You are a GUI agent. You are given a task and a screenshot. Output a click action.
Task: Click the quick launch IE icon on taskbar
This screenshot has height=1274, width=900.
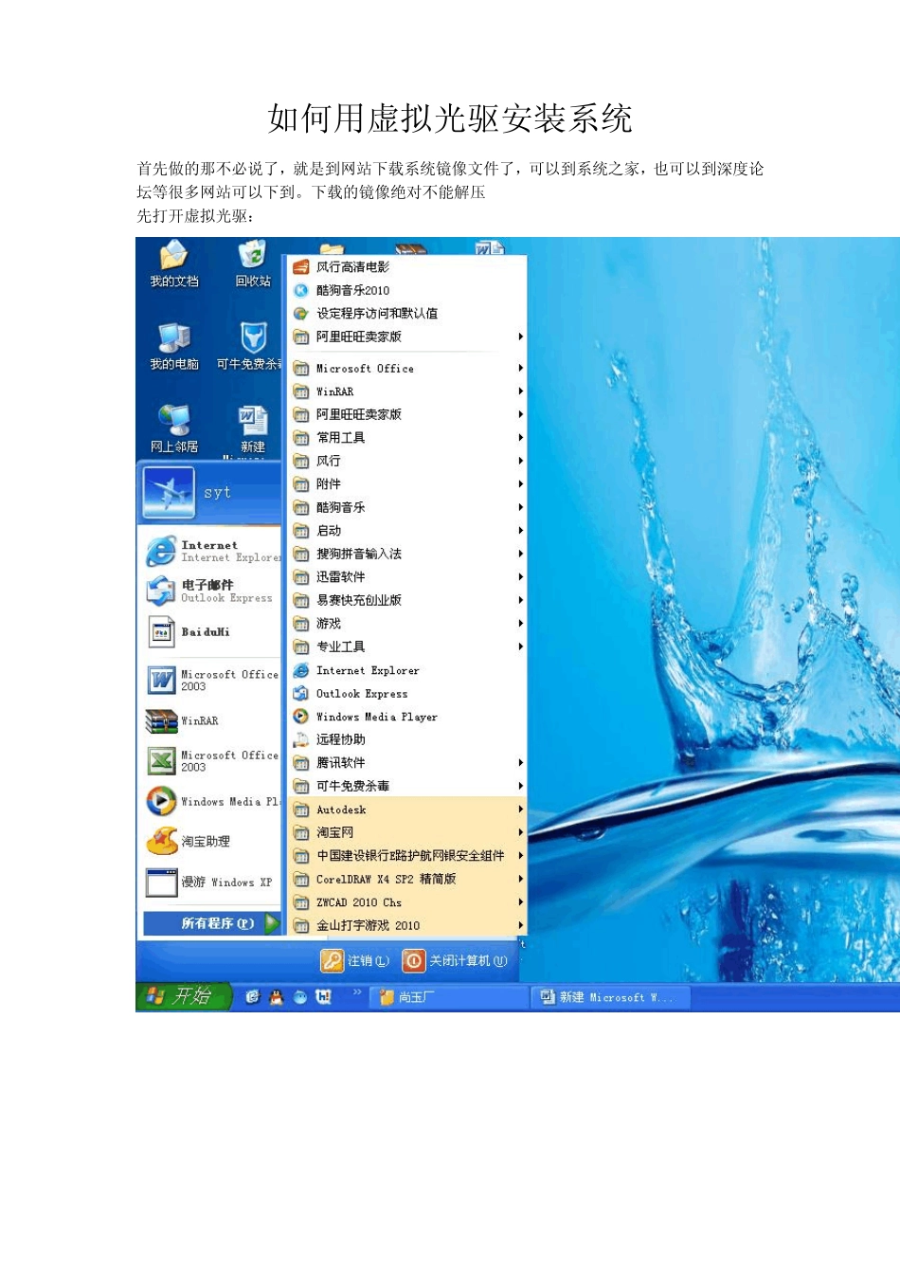[252, 997]
